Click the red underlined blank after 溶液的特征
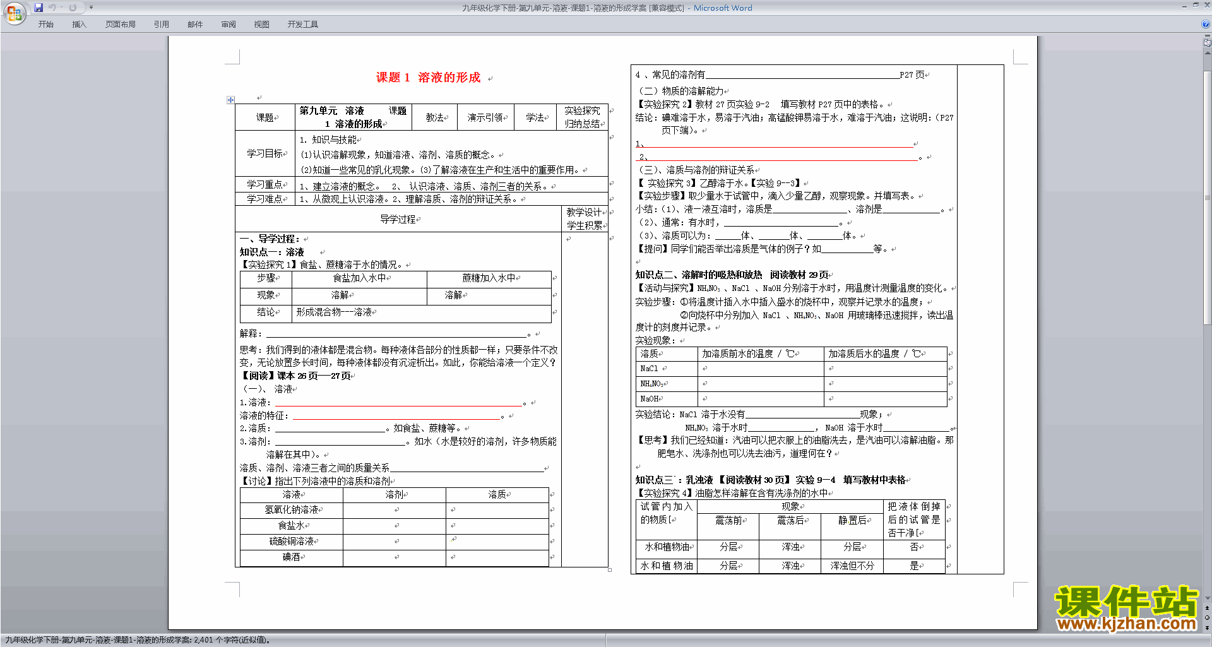 pyautogui.click(x=396, y=415)
